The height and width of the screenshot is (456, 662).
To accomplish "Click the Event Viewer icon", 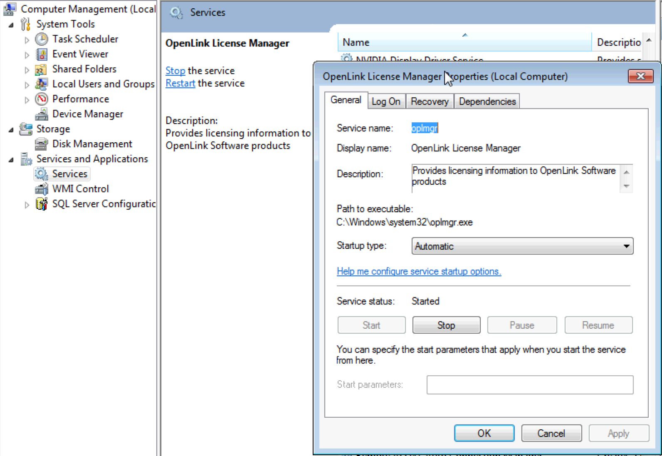I will [41, 54].
